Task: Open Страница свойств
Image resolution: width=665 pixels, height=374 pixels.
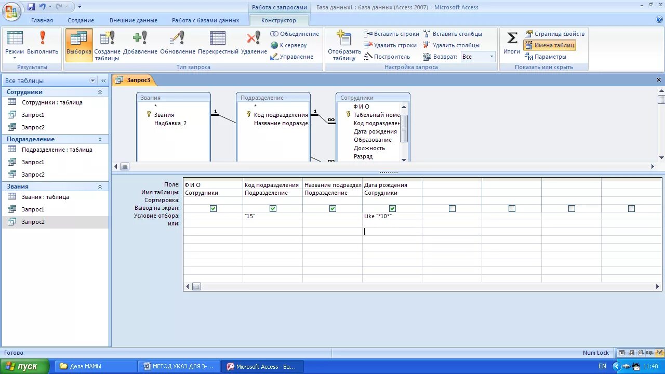Action: 554,34
